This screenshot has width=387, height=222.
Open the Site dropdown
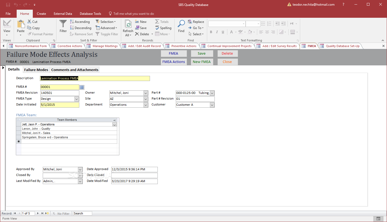click(x=146, y=99)
